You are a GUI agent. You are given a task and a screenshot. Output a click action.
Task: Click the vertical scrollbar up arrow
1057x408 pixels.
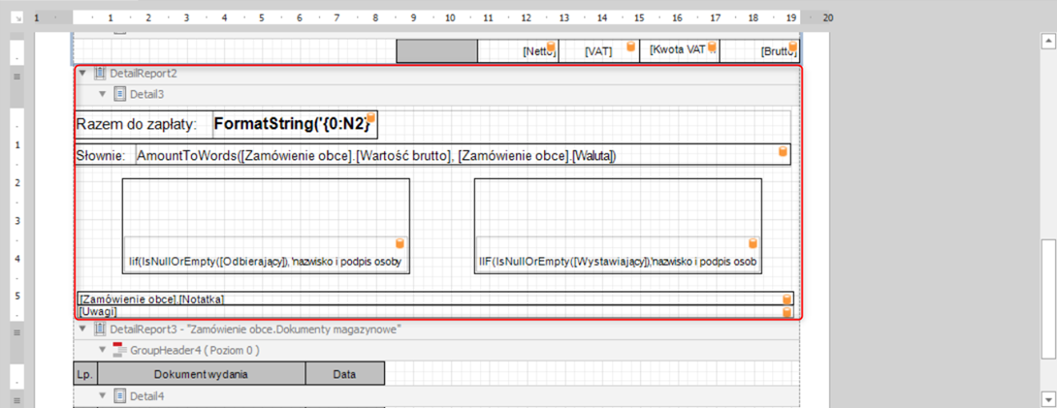pos(1048,41)
